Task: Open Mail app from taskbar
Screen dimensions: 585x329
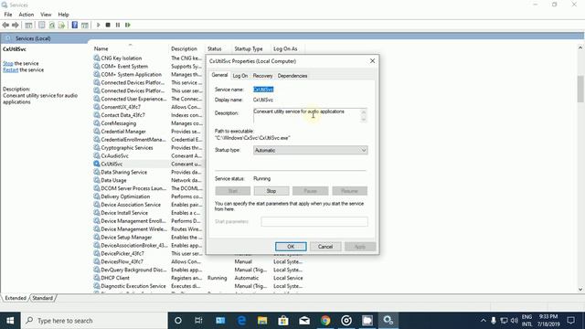Action: click(x=304, y=321)
